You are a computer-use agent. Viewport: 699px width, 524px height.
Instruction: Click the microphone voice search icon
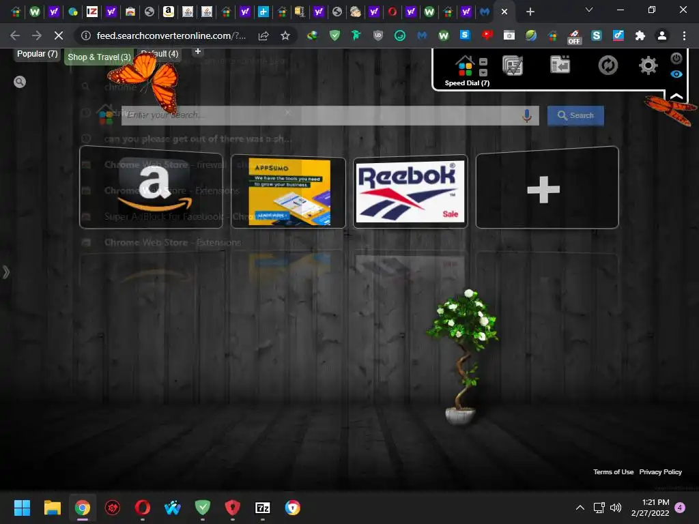[x=527, y=115]
